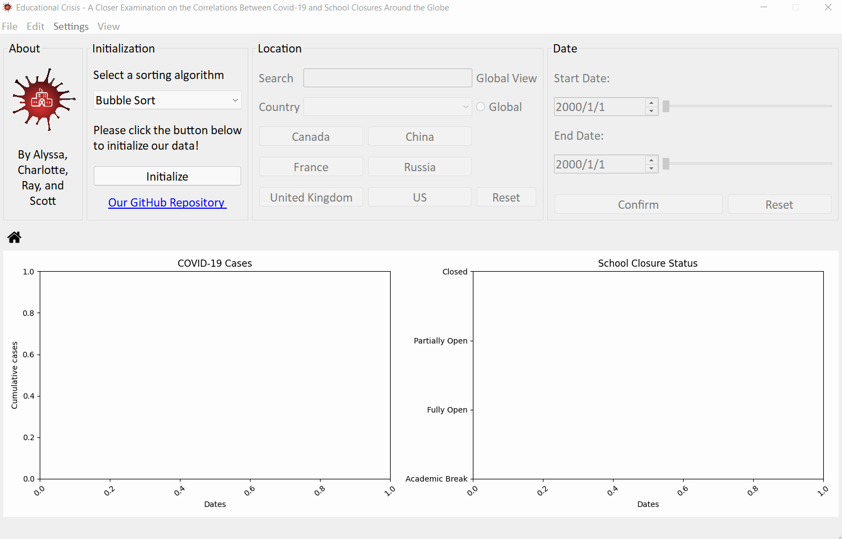Open the View menu
This screenshot has height=539, width=842.
pos(109,27)
